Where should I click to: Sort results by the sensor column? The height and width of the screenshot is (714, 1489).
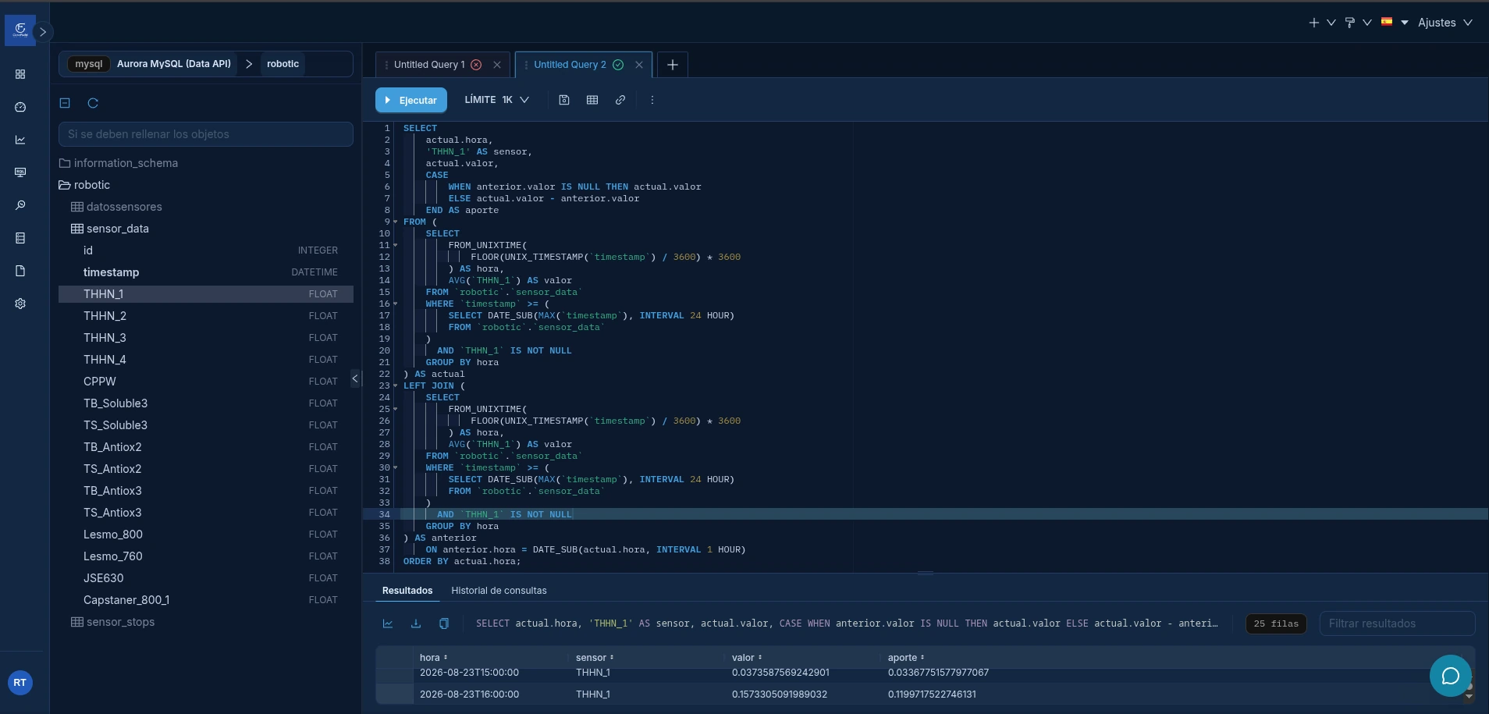595,658
